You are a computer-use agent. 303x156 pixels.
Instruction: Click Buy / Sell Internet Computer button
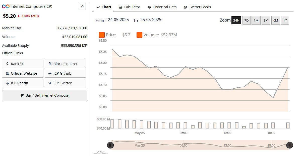(x=44, y=95)
